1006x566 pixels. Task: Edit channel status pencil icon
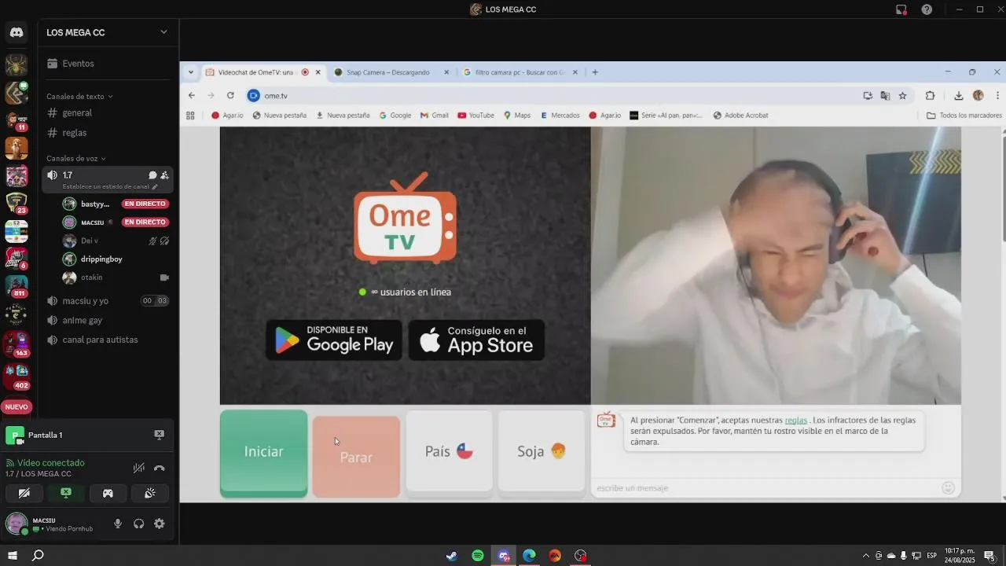click(x=155, y=187)
